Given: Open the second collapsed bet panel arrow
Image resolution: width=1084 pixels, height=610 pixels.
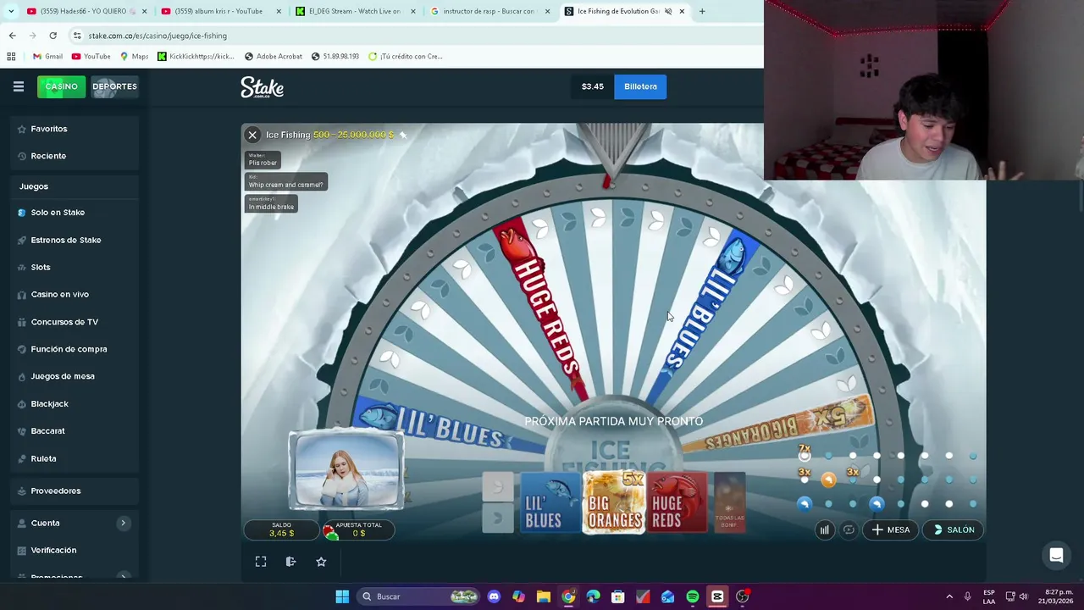Looking at the screenshot, I should pos(498,518).
